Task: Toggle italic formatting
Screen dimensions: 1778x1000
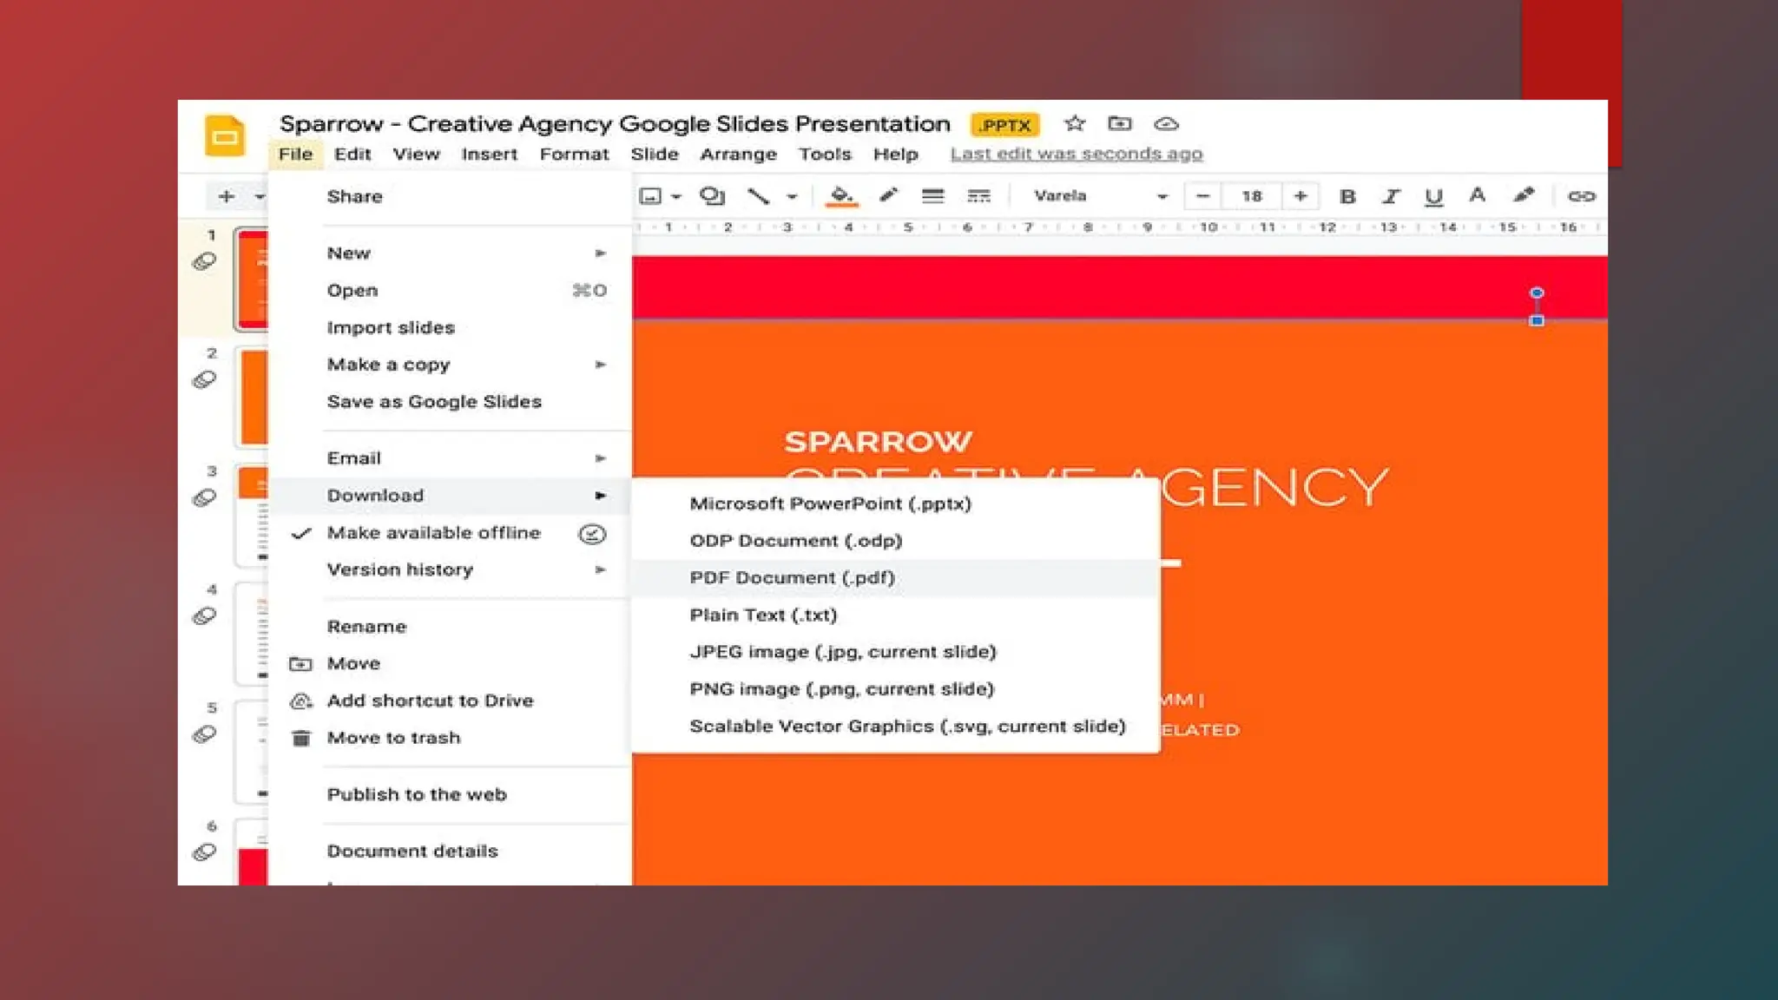Action: click(1391, 197)
